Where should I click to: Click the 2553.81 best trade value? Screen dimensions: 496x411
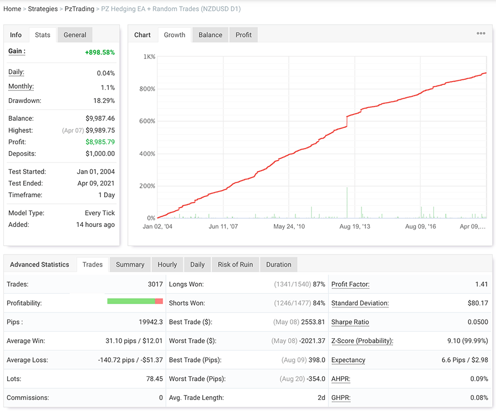click(313, 322)
